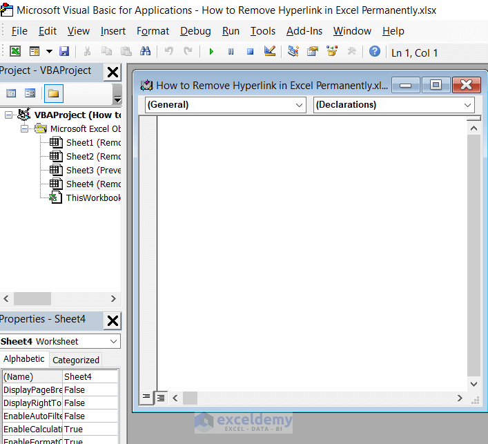Screen dimensions: 488x444
Task: Open Project Explorer icon in toolbar
Action: [293, 51]
